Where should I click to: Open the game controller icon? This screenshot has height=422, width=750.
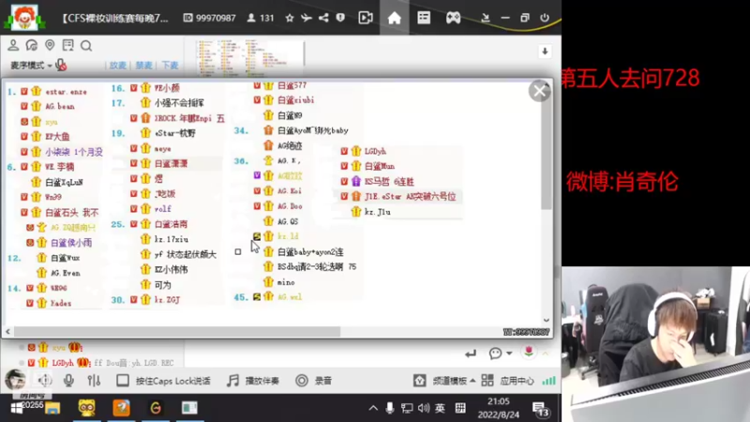(453, 18)
